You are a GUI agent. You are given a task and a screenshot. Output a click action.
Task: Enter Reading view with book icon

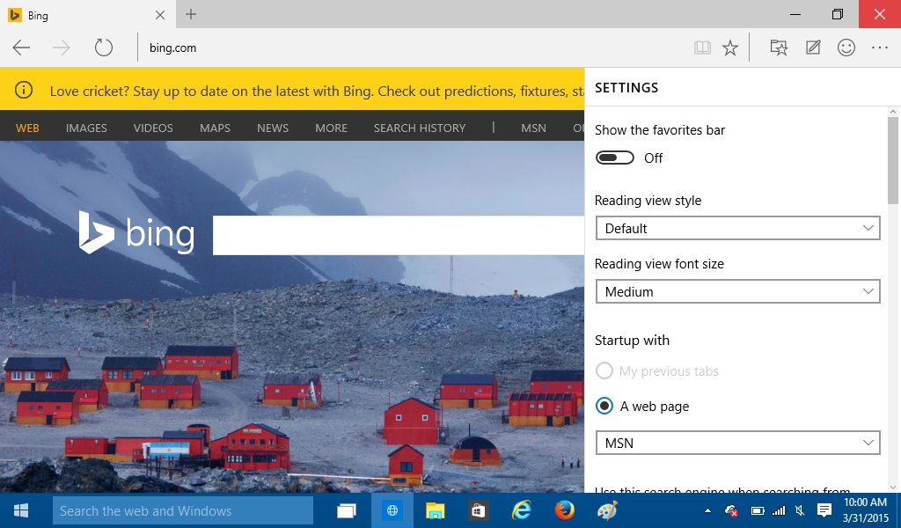702,48
